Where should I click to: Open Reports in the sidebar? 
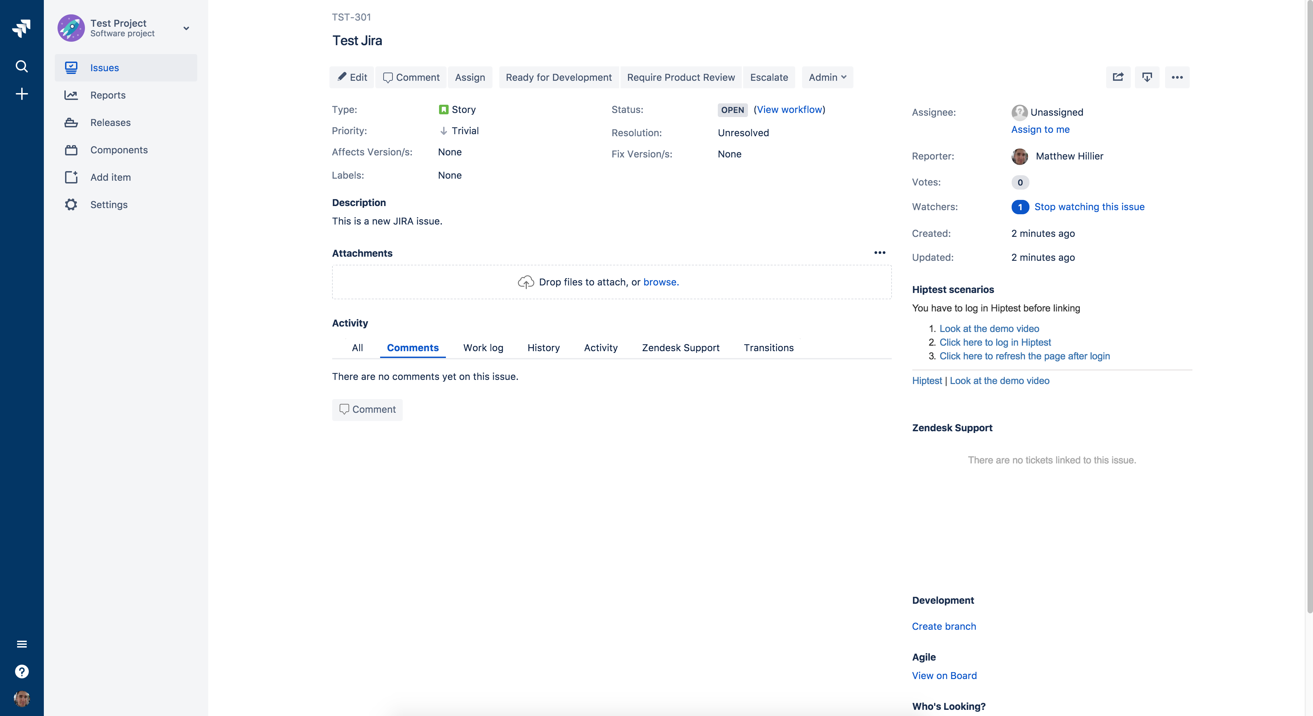click(x=126, y=95)
